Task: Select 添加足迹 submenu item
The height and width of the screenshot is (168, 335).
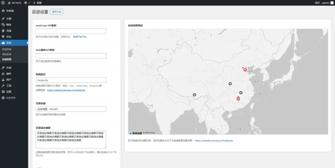Action: 7,54
